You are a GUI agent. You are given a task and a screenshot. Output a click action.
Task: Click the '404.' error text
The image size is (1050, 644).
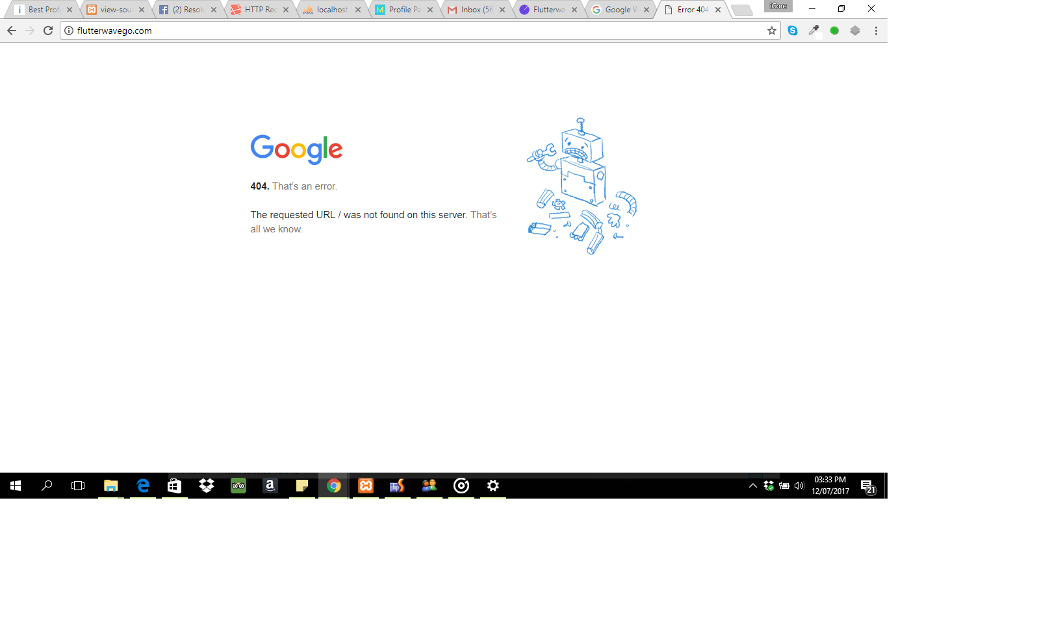point(260,186)
